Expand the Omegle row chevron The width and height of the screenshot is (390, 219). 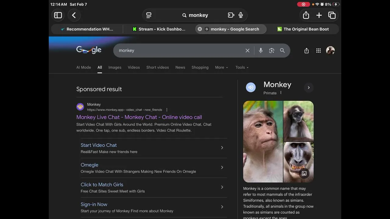(x=222, y=167)
